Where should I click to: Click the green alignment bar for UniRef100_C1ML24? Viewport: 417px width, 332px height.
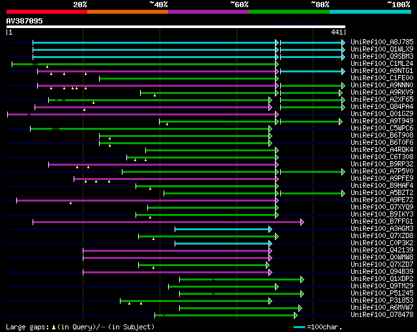point(145,64)
